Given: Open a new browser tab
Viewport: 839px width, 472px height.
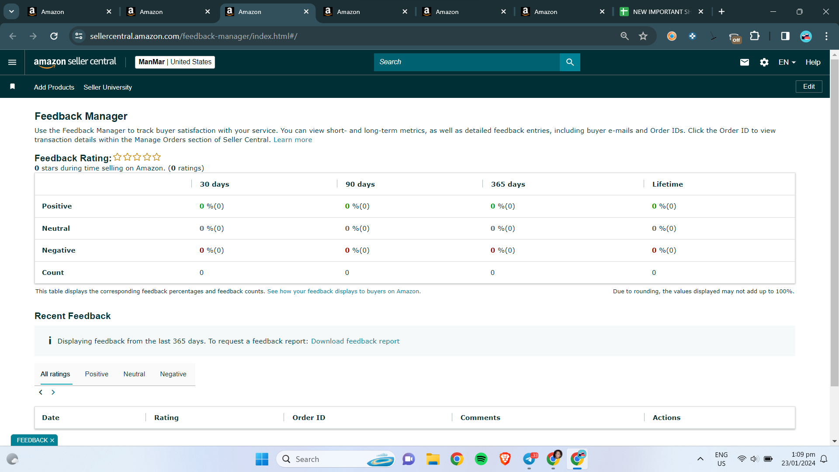Looking at the screenshot, I should click(721, 12).
